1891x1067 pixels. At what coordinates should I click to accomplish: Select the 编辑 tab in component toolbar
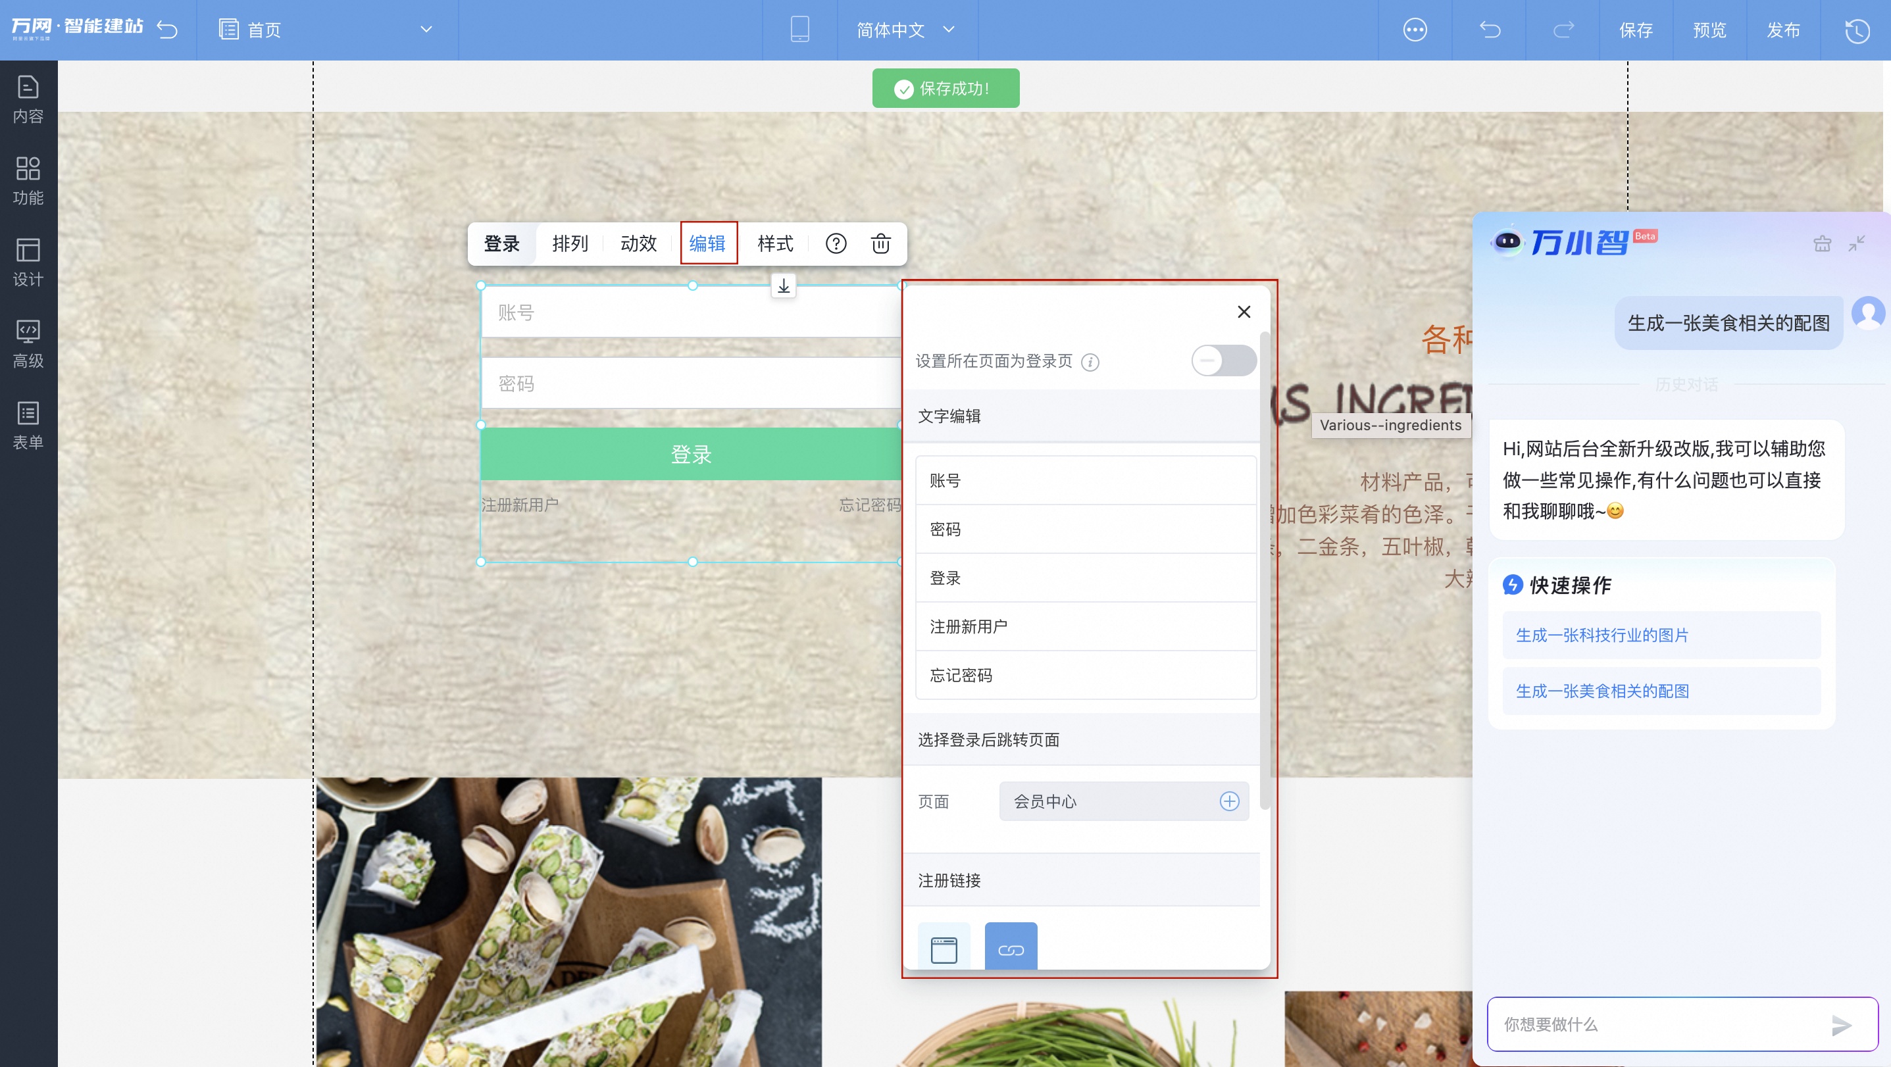[708, 243]
